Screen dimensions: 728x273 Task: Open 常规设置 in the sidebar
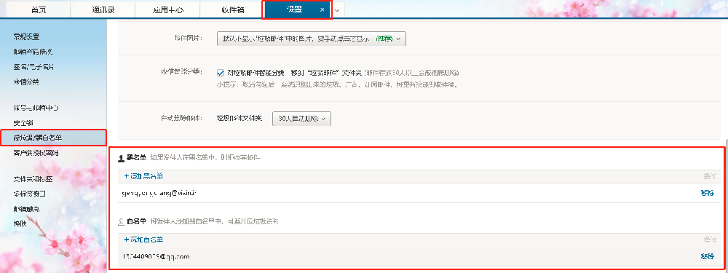click(x=26, y=36)
